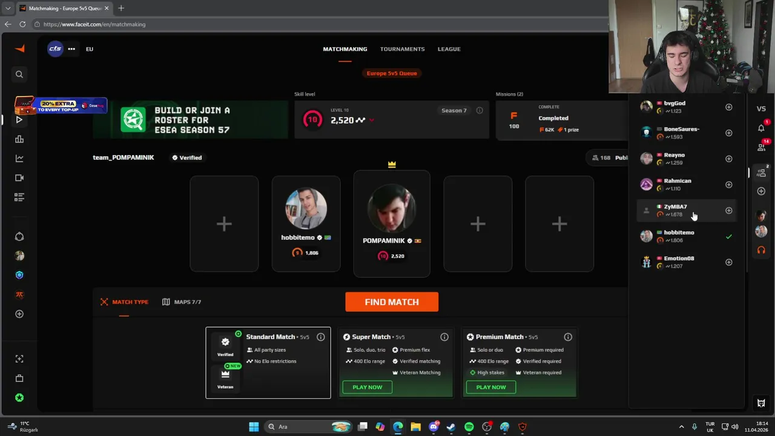The image size is (775, 436).
Task: Click the cat mask icon at bottom right
Action: click(x=761, y=403)
